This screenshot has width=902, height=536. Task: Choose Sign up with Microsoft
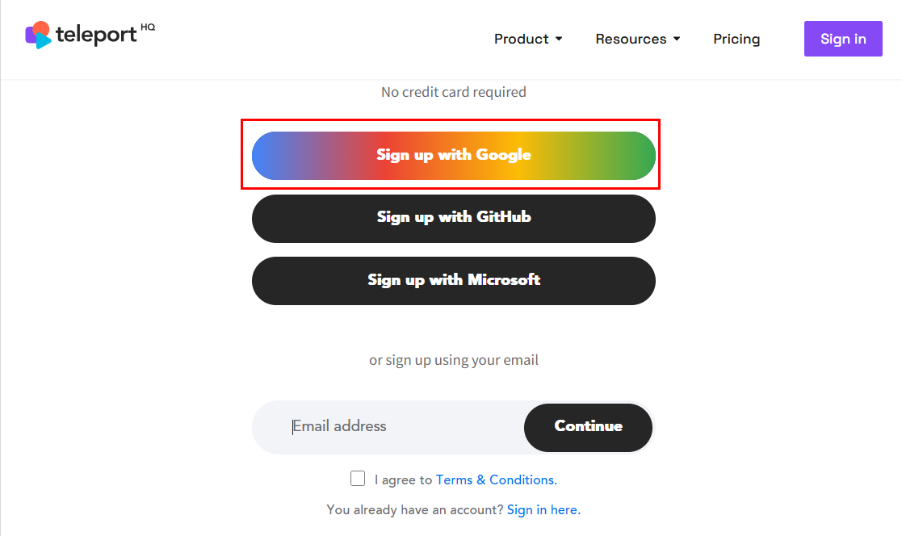point(454,280)
